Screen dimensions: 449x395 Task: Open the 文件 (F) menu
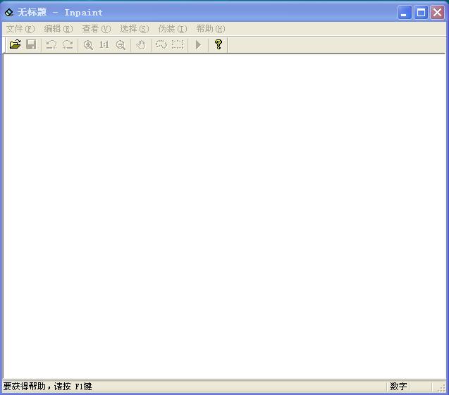tap(20, 29)
